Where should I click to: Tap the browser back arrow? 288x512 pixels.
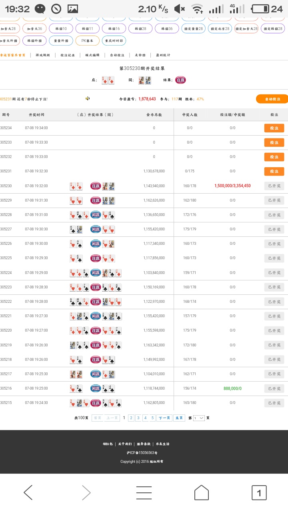[x=28, y=492]
